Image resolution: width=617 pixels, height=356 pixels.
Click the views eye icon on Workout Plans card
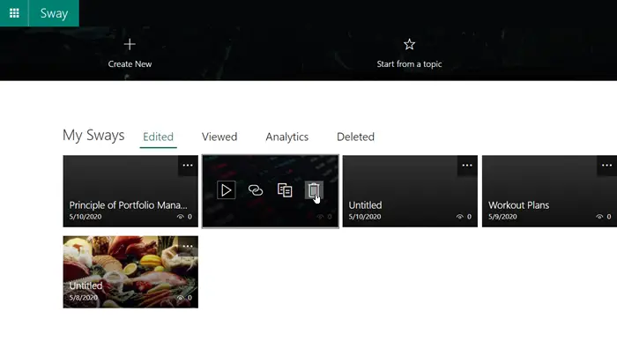[x=599, y=217]
